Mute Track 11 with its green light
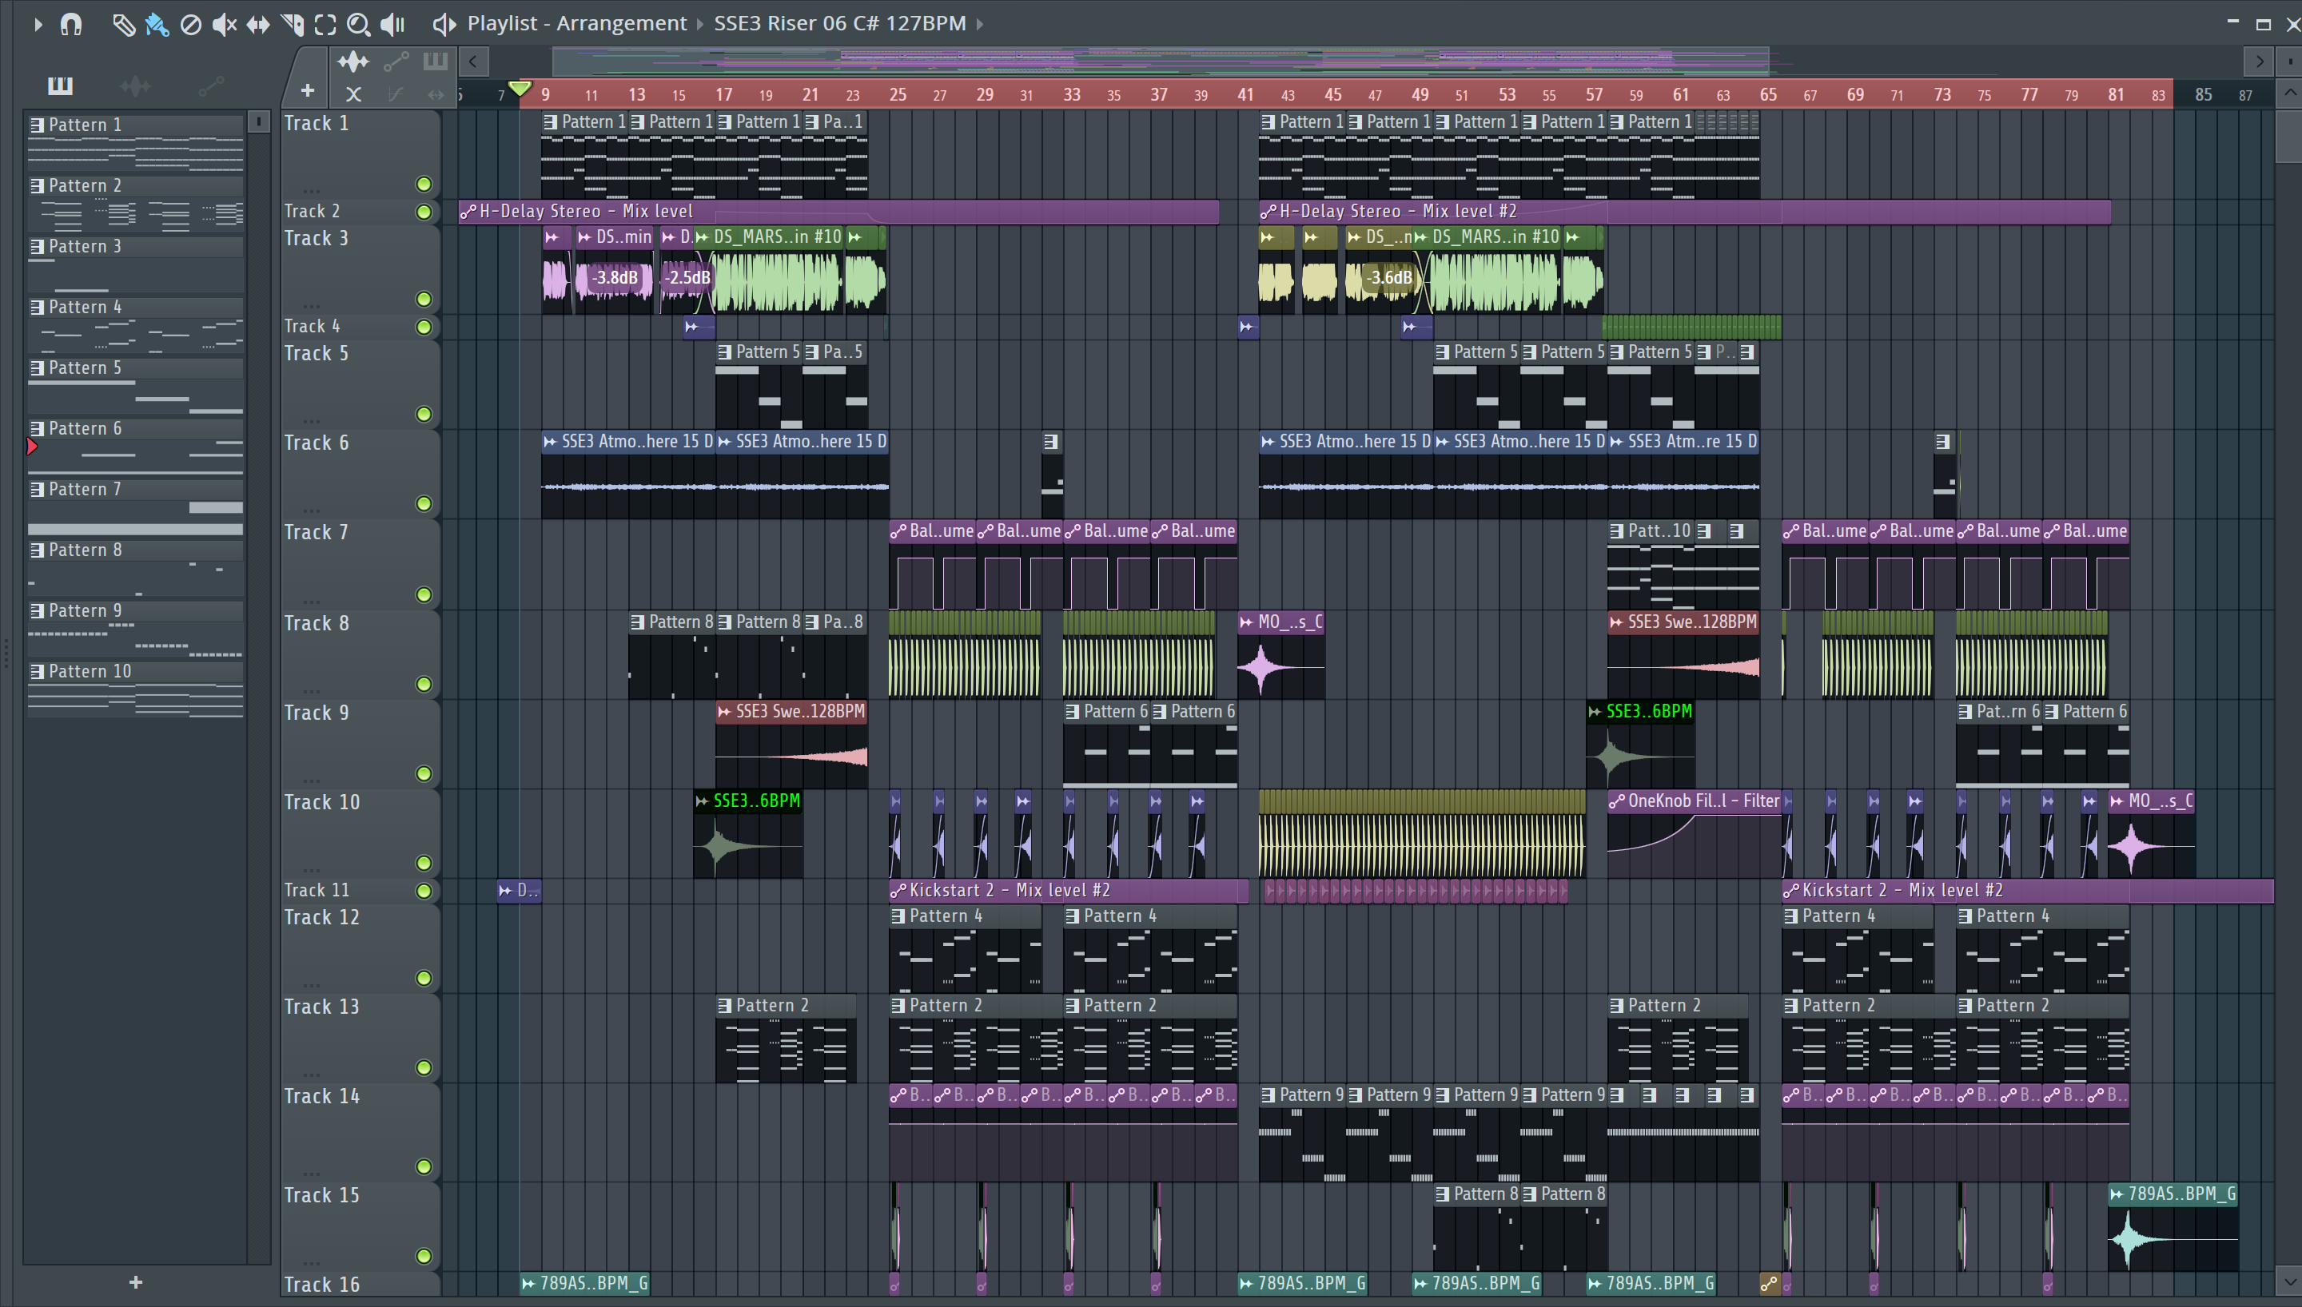The image size is (2302, 1307). pos(424,891)
